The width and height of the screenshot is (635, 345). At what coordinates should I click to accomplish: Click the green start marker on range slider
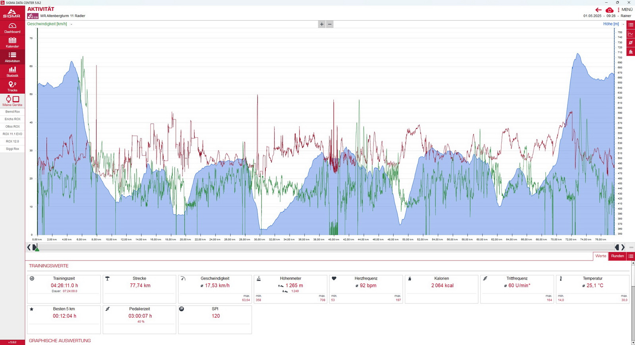click(37, 248)
